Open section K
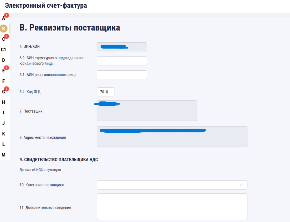 (x=4, y=134)
